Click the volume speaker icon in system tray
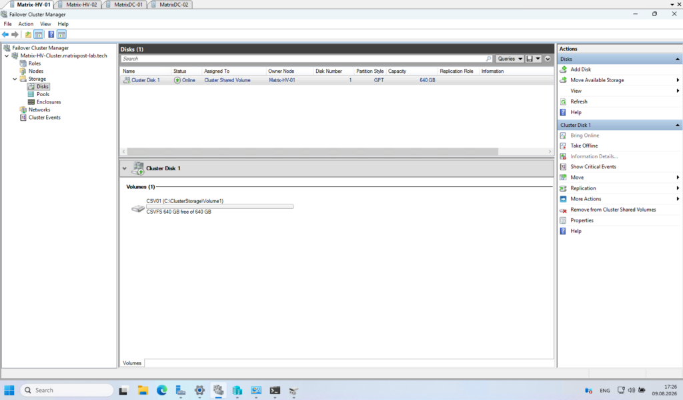This screenshot has height=400, width=683. coord(631,391)
